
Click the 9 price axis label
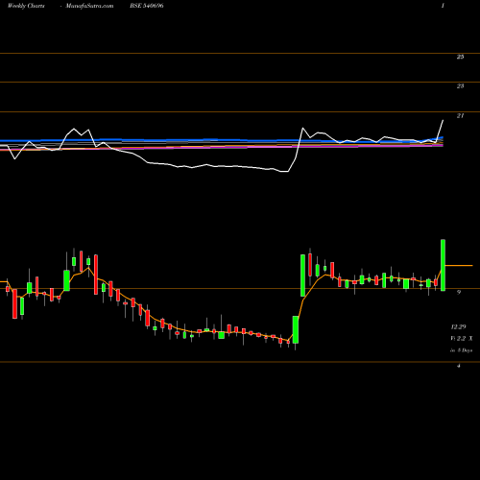459,292
